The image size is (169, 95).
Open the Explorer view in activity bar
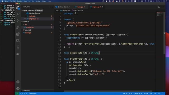tap(18, 8)
